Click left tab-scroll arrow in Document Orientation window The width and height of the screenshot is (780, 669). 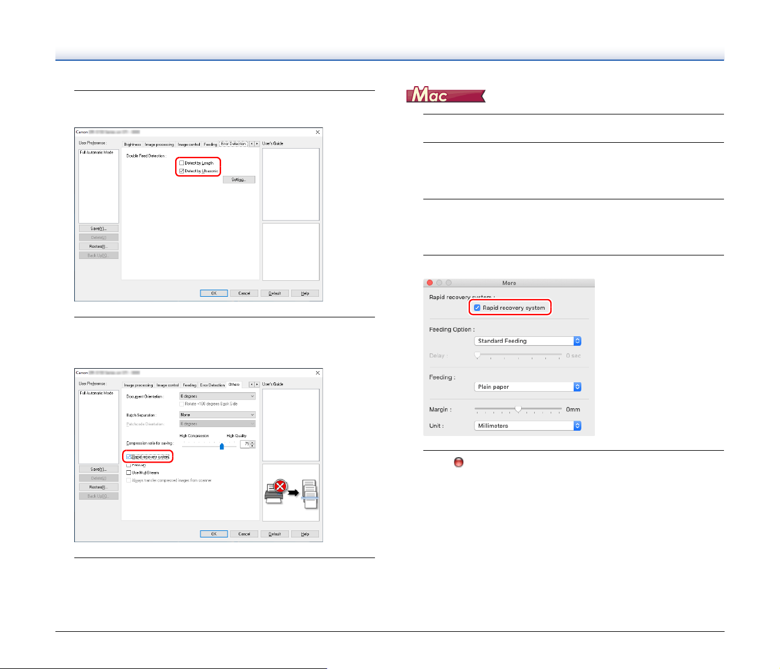pos(251,385)
